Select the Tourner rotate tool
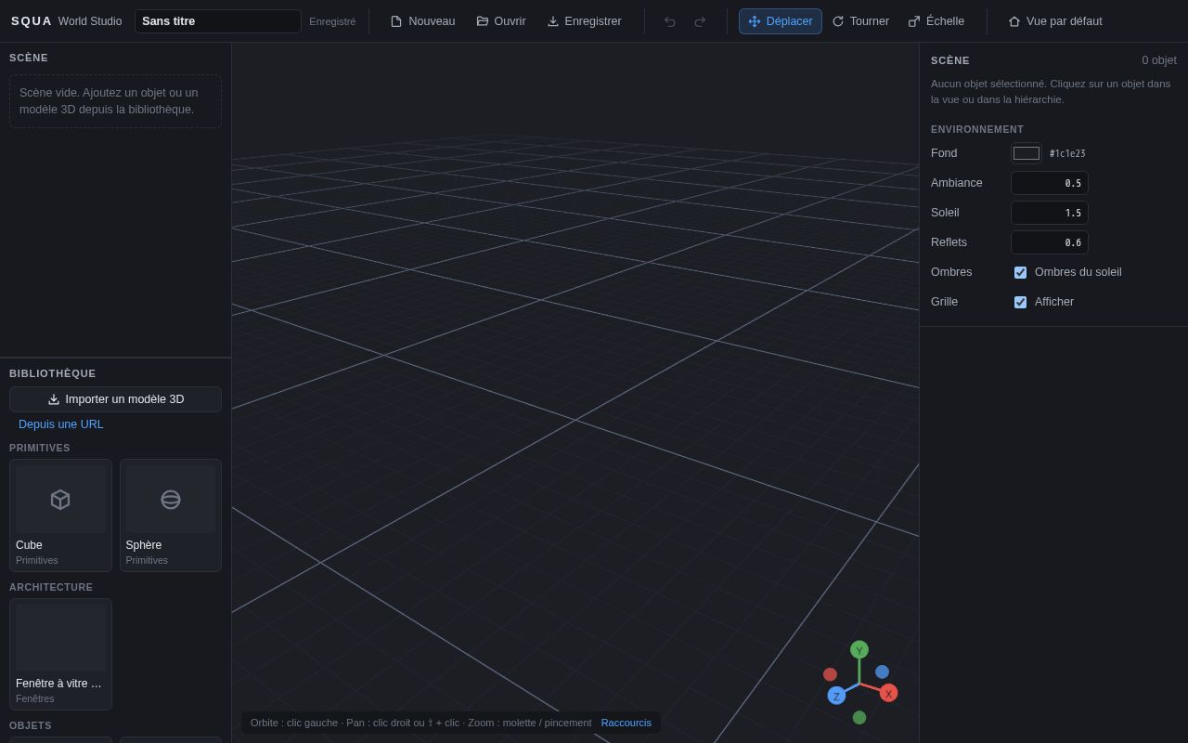 860,21
